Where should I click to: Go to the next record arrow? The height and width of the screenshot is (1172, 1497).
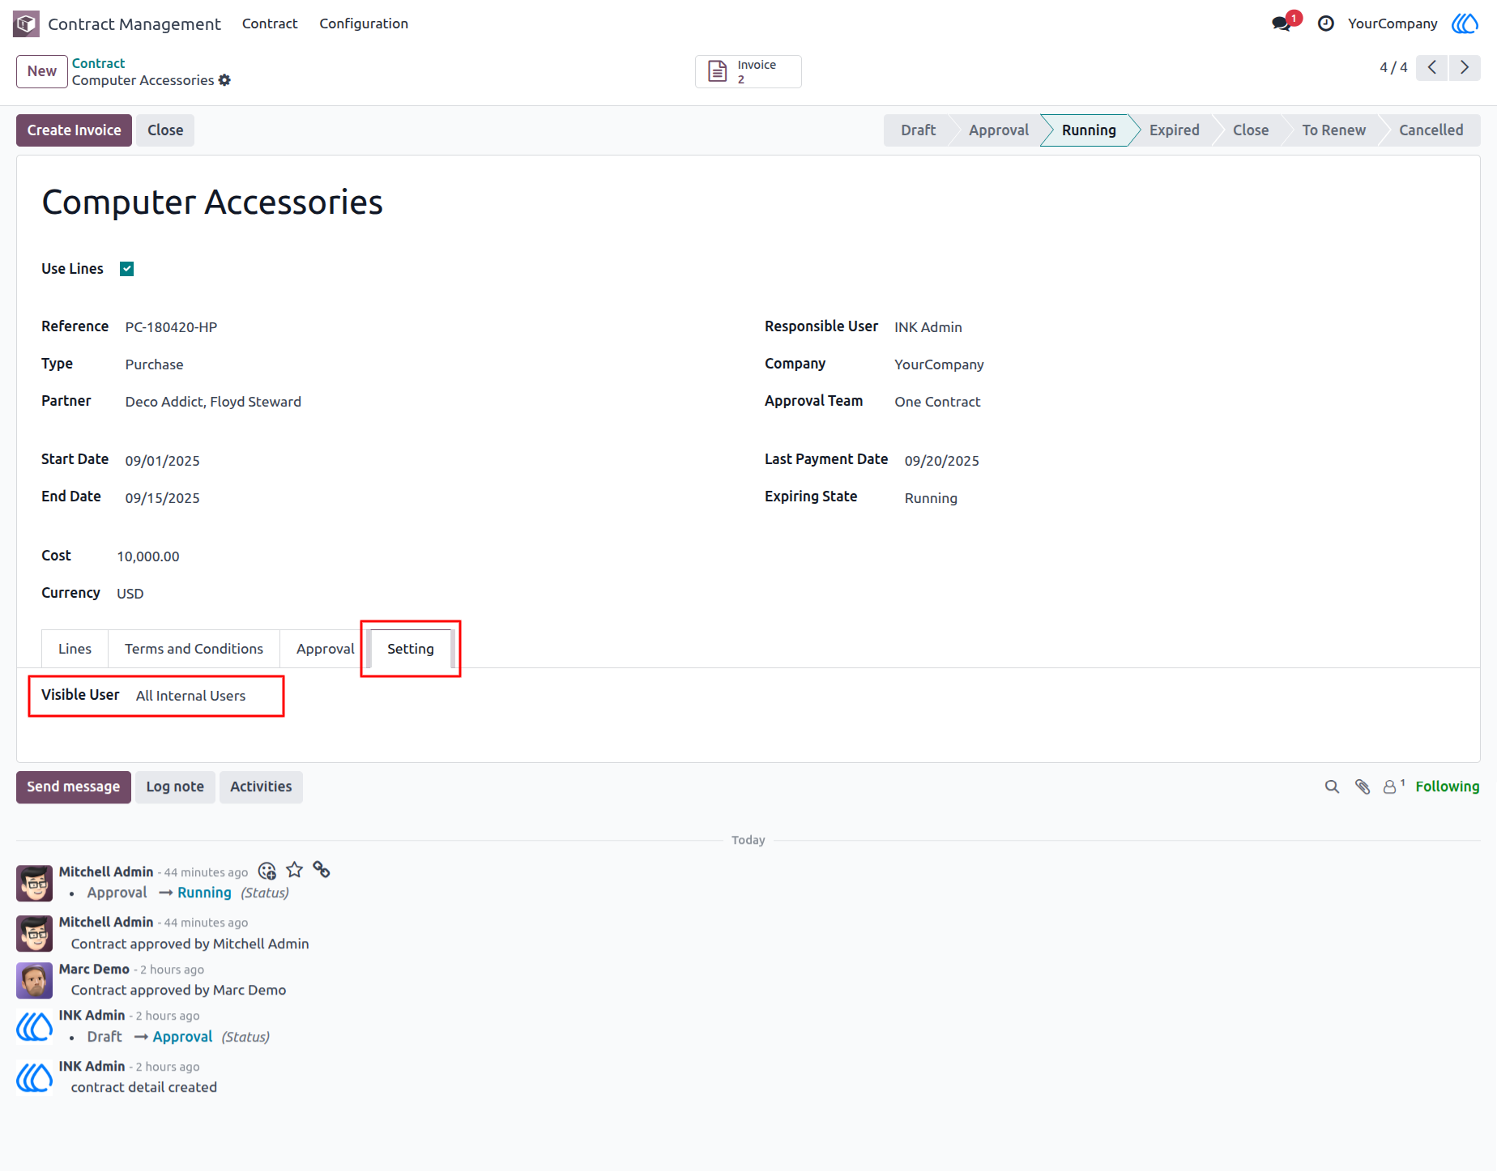pyautogui.click(x=1465, y=67)
